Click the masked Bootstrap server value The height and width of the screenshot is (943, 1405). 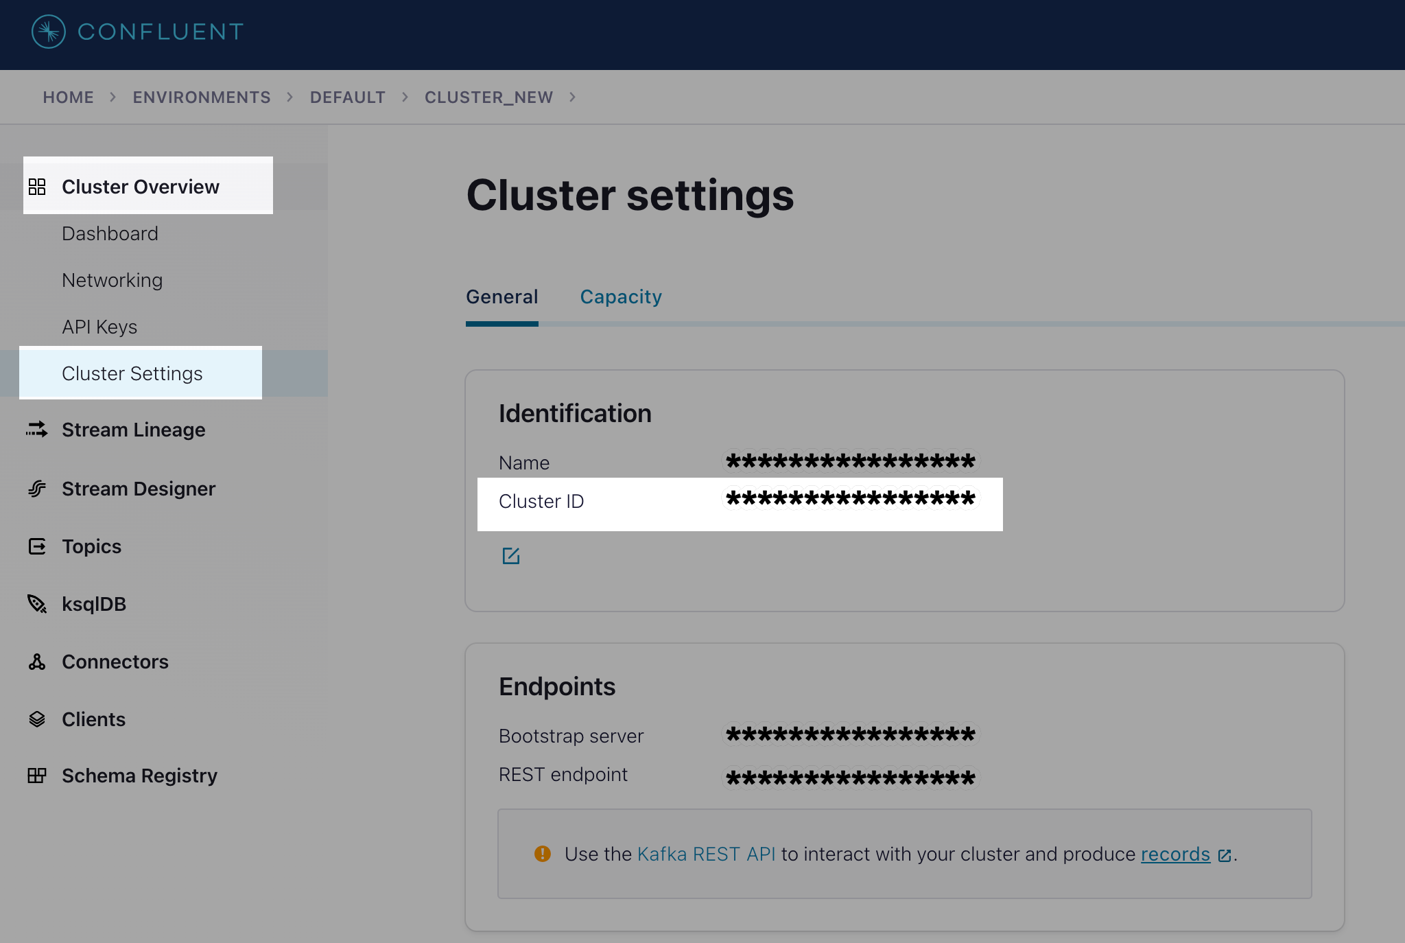(851, 734)
